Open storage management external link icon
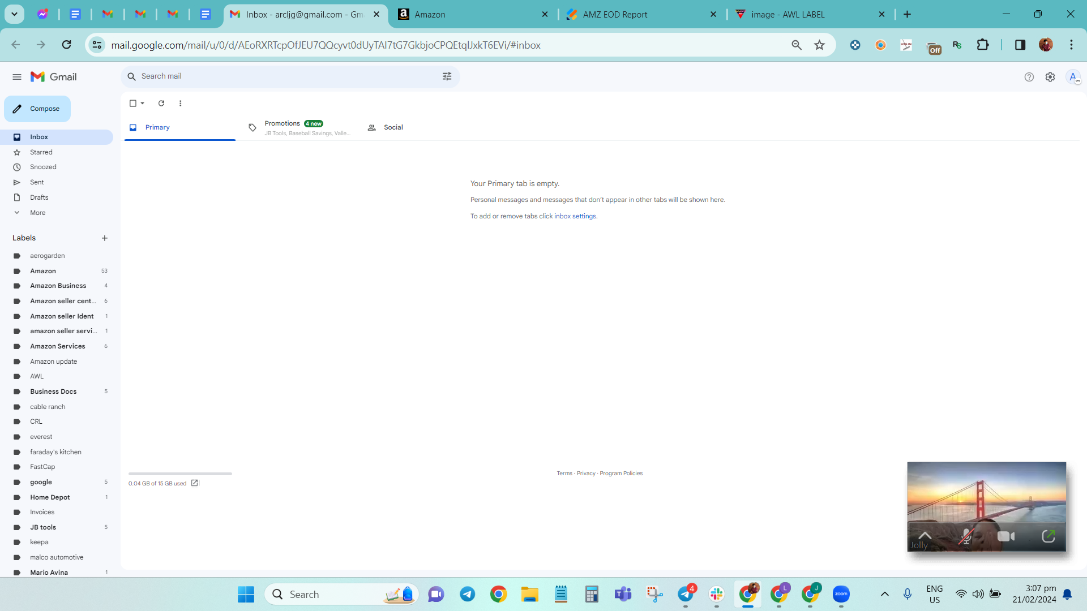 (195, 483)
